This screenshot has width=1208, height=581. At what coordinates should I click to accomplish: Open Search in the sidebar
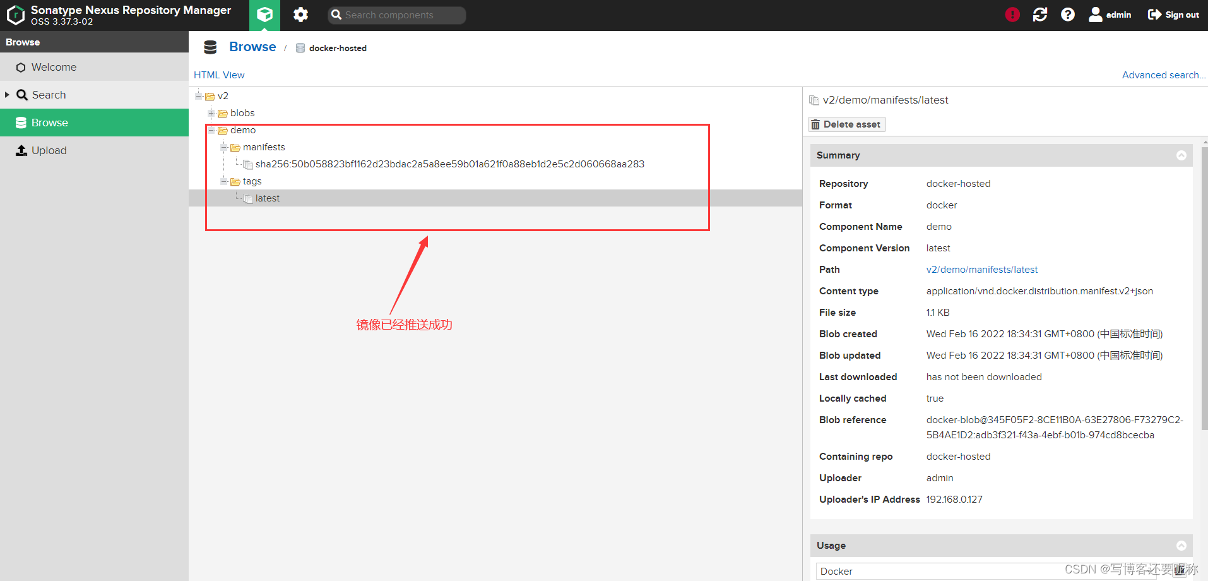(94, 95)
